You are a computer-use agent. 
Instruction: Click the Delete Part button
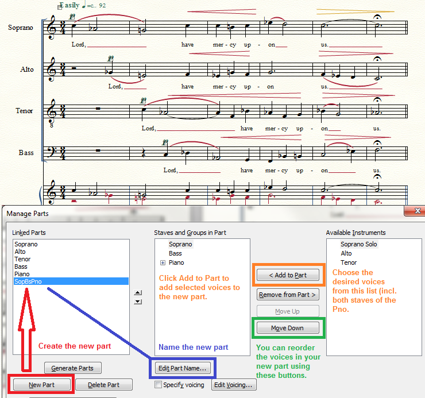pyautogui.click(x=104, y=385)
